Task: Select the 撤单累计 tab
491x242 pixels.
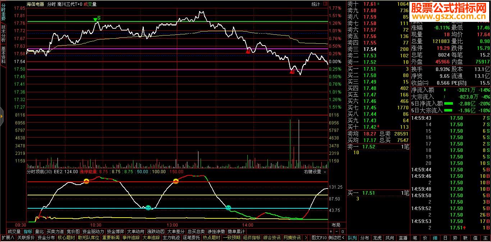Action: [236, 232]
